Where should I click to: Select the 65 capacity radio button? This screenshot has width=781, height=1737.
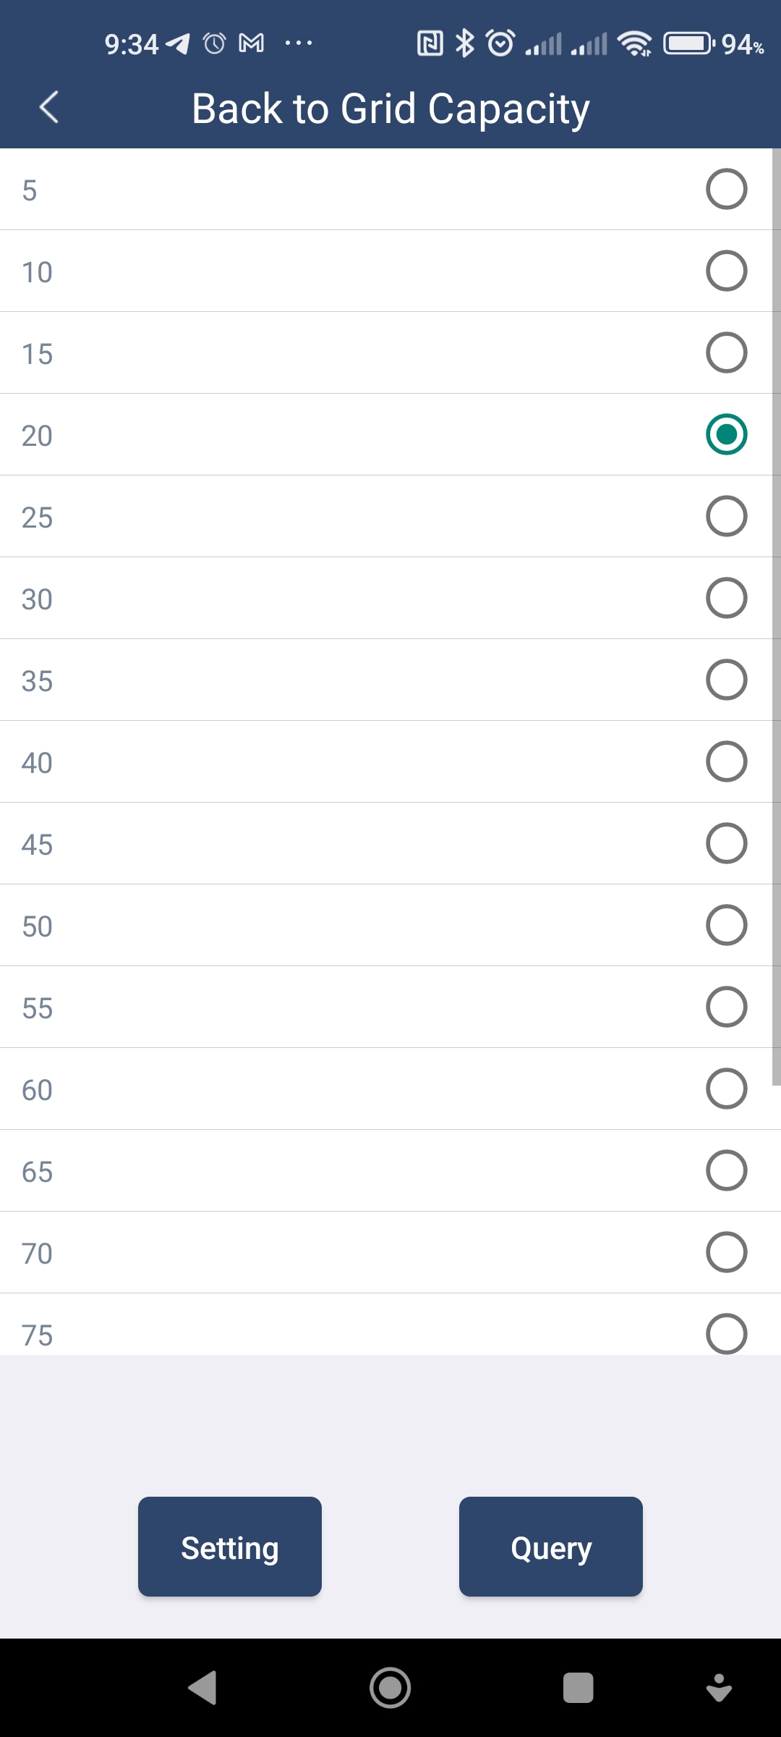tap(726, 1170)
